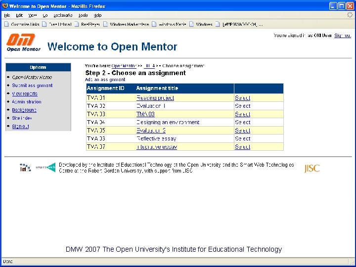356x267 pixels.
Task: Click the course code breadcrumb link
Action: point(149,66)
